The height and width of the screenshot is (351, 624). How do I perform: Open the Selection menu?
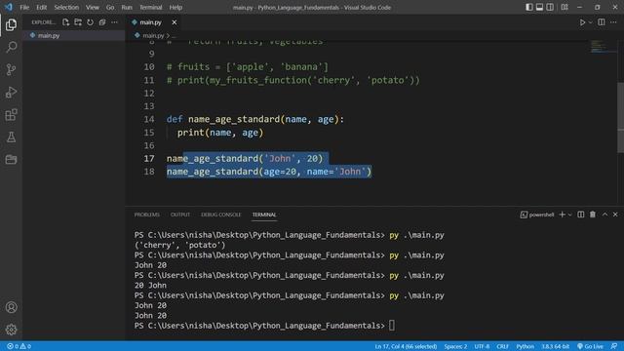coord(66,7)
